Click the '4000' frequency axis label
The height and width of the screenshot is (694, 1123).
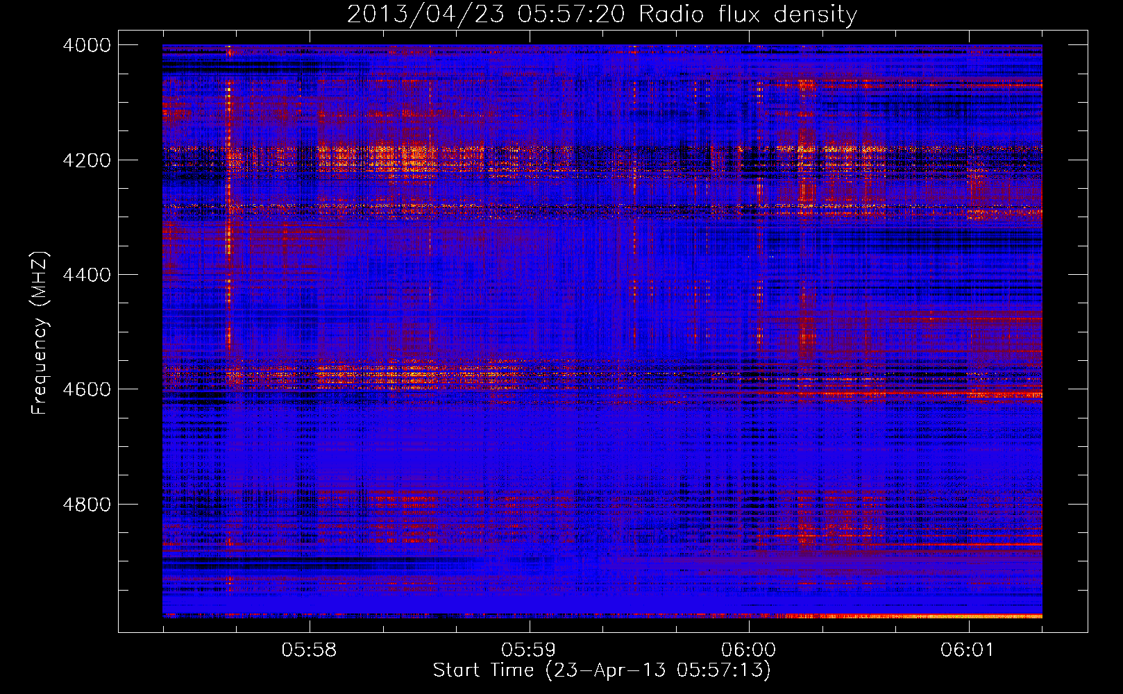coord(87,45)
